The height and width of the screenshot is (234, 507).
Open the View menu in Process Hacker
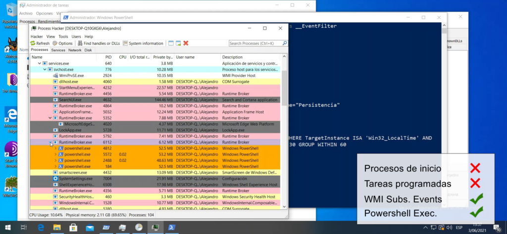click(51, 37)
